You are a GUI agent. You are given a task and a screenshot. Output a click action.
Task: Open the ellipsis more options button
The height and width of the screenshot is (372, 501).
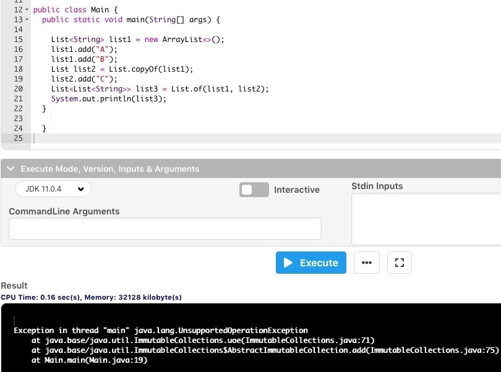367,263
